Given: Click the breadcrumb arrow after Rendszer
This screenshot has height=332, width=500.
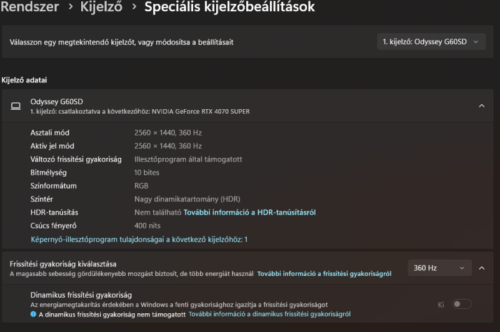Looking at the screenshot, I should [x=71, y=6].
